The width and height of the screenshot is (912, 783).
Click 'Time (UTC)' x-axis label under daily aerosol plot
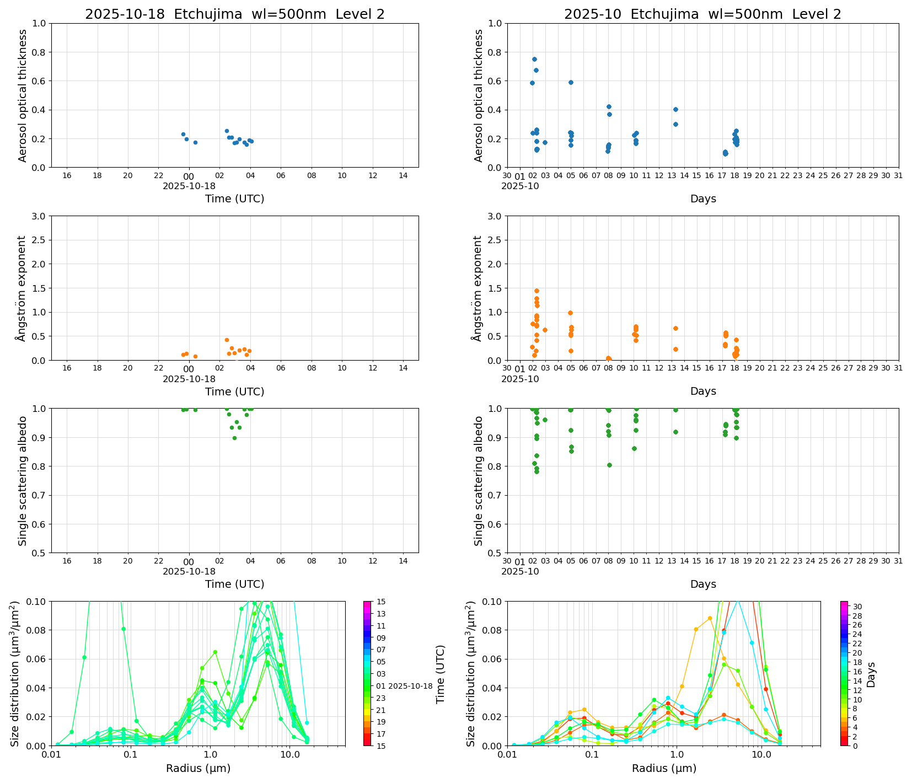pos(234,199)
